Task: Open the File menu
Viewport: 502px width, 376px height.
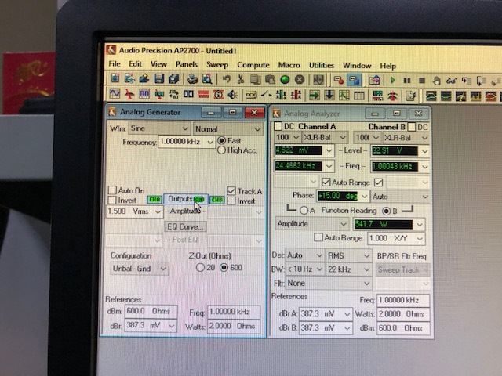Action: coord(115,64)
